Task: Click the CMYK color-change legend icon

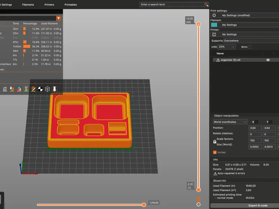Action: (x=19, y=89)
